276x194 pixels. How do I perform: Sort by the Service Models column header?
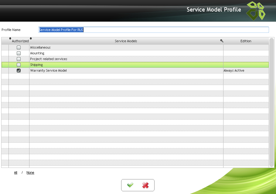point(126,41)
